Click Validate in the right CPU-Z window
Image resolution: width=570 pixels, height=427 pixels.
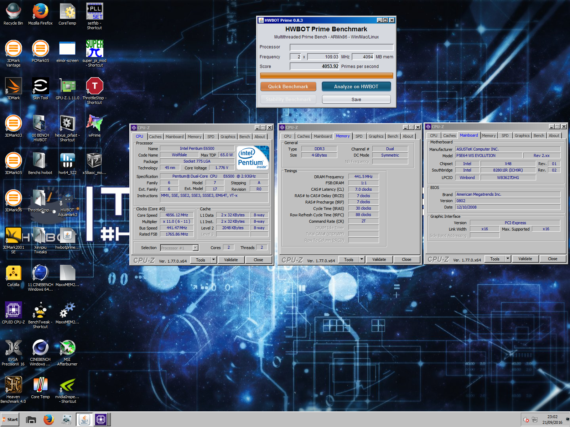pyautogui.click(x=525, y=259)
